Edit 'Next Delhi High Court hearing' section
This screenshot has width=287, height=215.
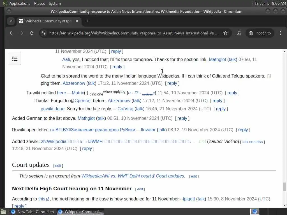click(140, 189)
